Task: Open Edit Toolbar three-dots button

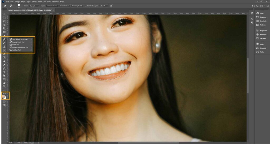Action: pos(4,90)
